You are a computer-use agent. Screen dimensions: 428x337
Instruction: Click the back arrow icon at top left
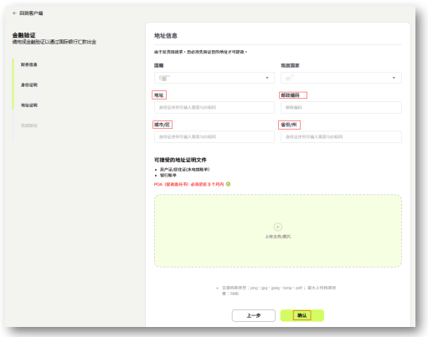point(14,13)
